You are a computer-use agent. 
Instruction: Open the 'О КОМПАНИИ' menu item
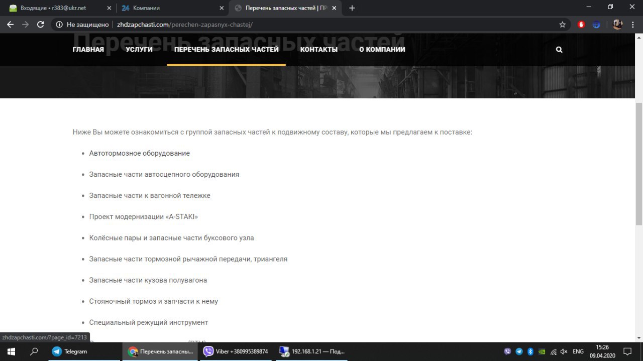point(382,49)
